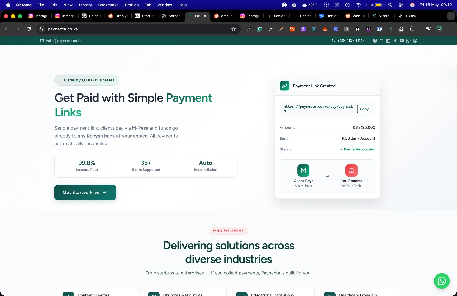Open MetaMask fox extension
This screenshot has height=296, width=457.
pos(325,29)
